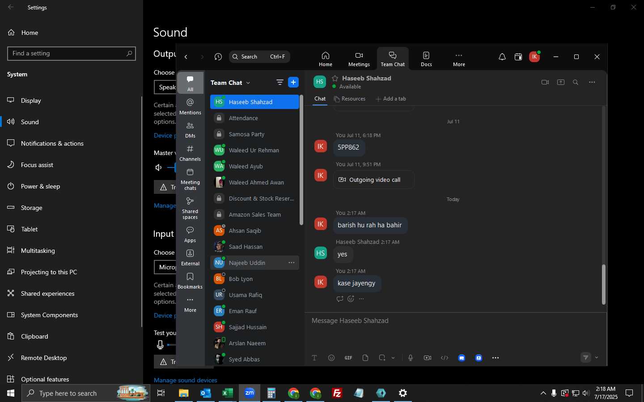The width and height of the screenshot is (644, 402).
Task: Toggle the chat list filter
Action: 280,82
